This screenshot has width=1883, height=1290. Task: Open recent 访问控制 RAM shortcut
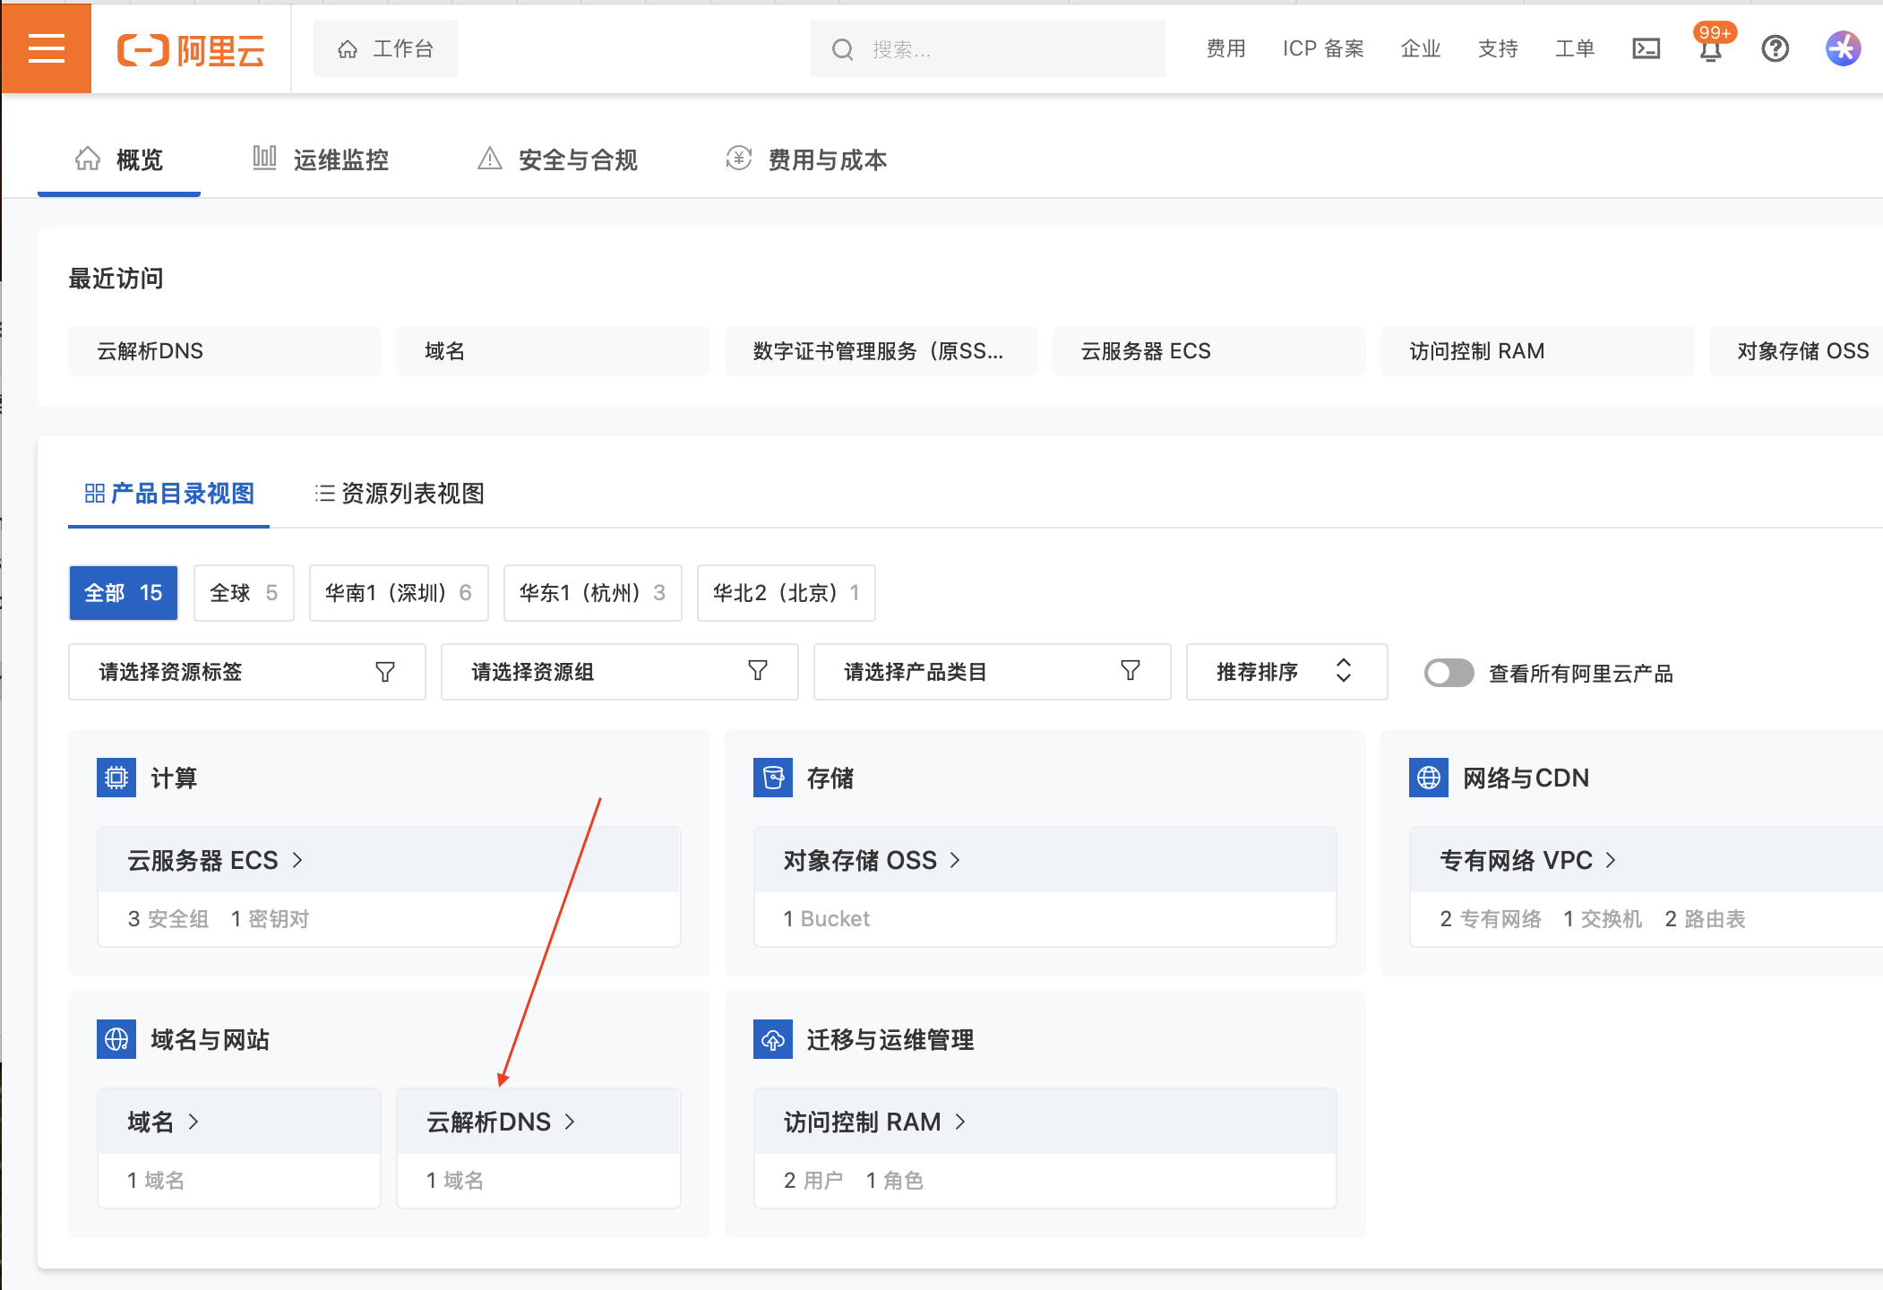point(1537,351)
